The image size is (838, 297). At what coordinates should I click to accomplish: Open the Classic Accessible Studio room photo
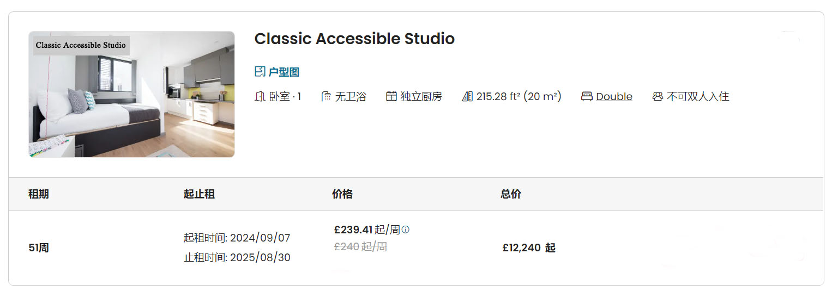pos(131,94)
